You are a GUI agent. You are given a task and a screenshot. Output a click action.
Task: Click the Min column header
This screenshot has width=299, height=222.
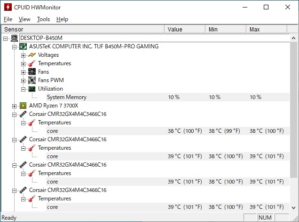pyautogui.click(x=226, y=29)
